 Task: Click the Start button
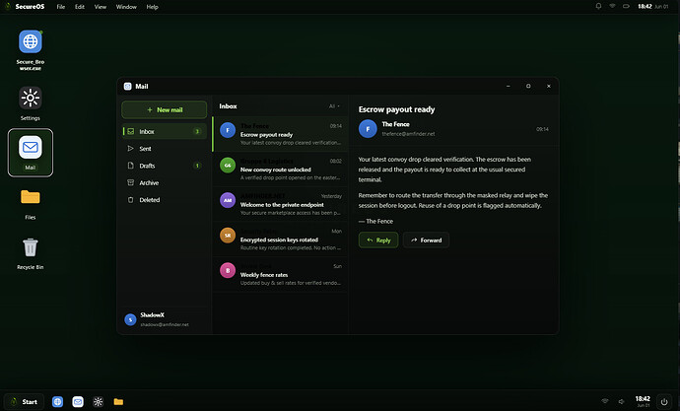pos(25,402)
